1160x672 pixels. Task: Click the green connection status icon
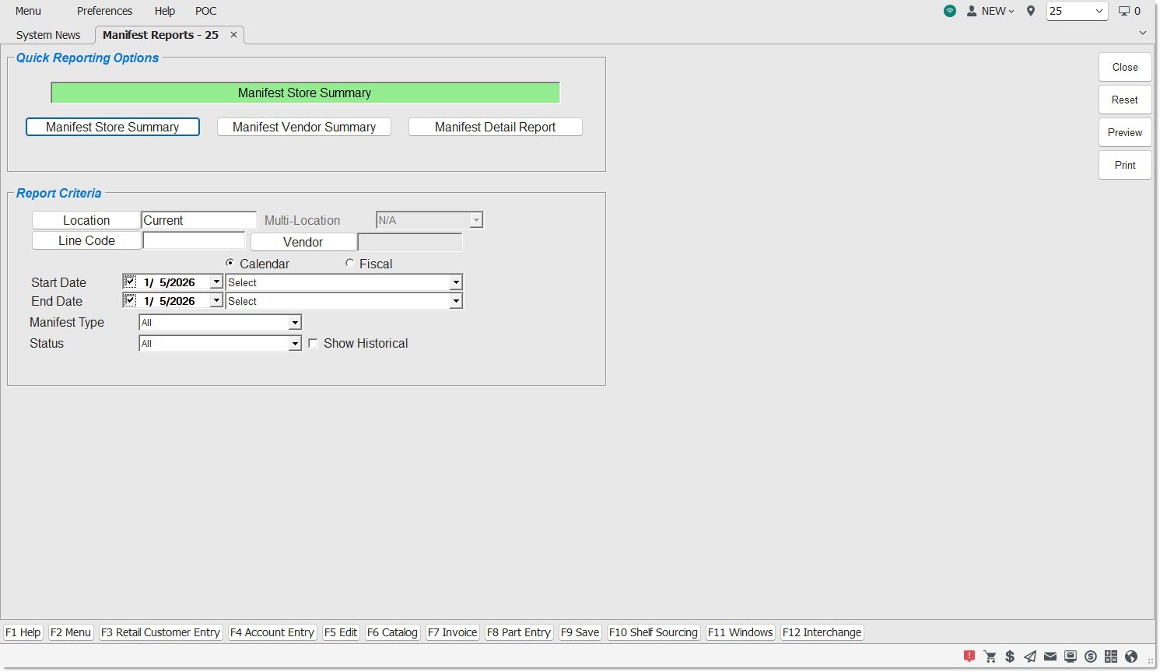pyautogui.click(x=950, y=11)
